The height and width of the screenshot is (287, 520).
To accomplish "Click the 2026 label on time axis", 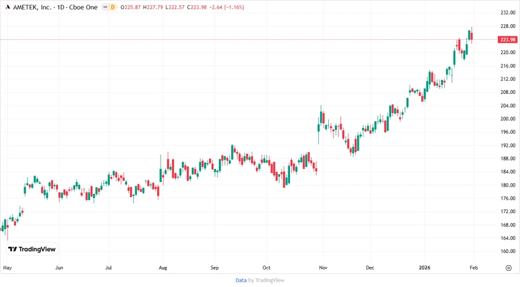I will pyautogui.click(x=425, y=268).
